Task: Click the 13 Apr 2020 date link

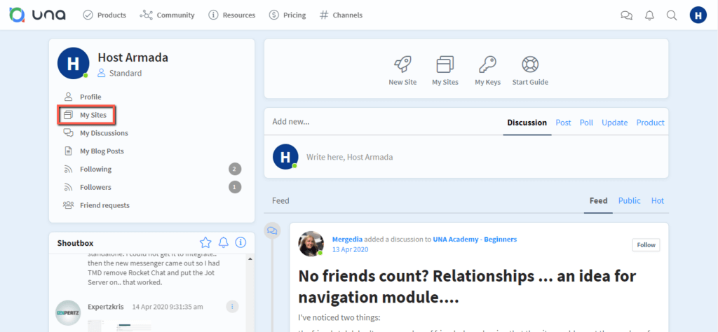Action: click(x=351, y=249)
